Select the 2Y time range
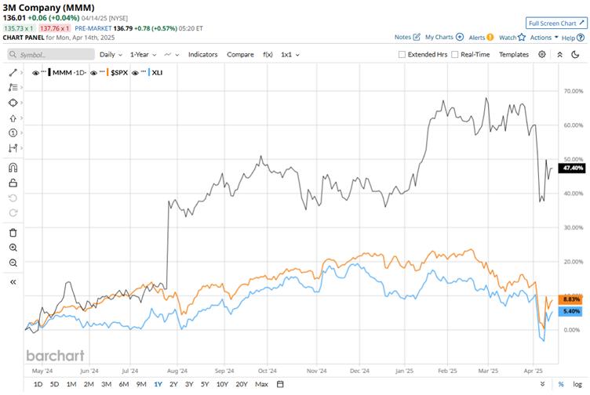The width and height of the screenshot is (590, 395). [173, 384]
